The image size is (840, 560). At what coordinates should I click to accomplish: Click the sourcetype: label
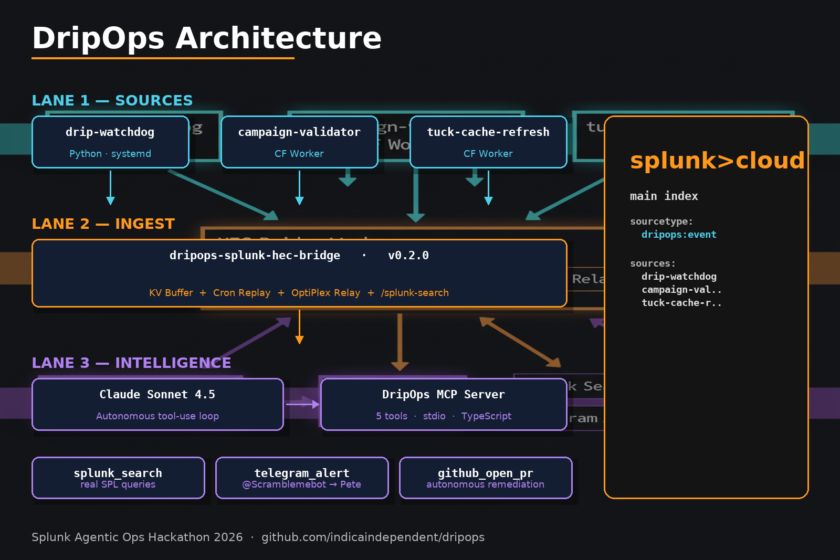pos(661,221)
